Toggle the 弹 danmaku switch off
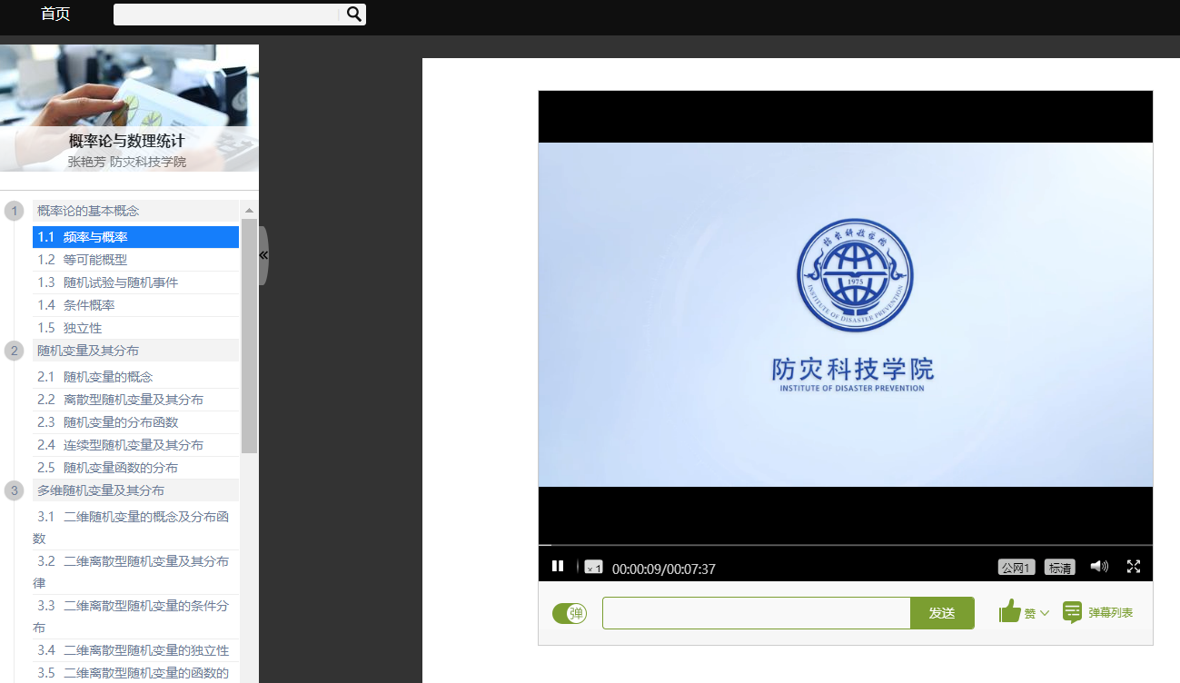This screenshot has width=1180, height=683. [x=570, y=613]
